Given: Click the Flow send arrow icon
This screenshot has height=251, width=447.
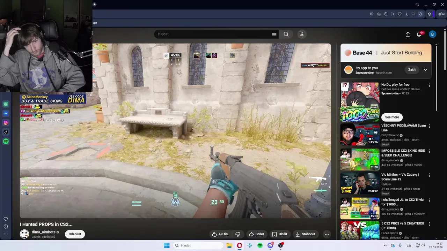Looking at the screenshot, I should (393, 14).
